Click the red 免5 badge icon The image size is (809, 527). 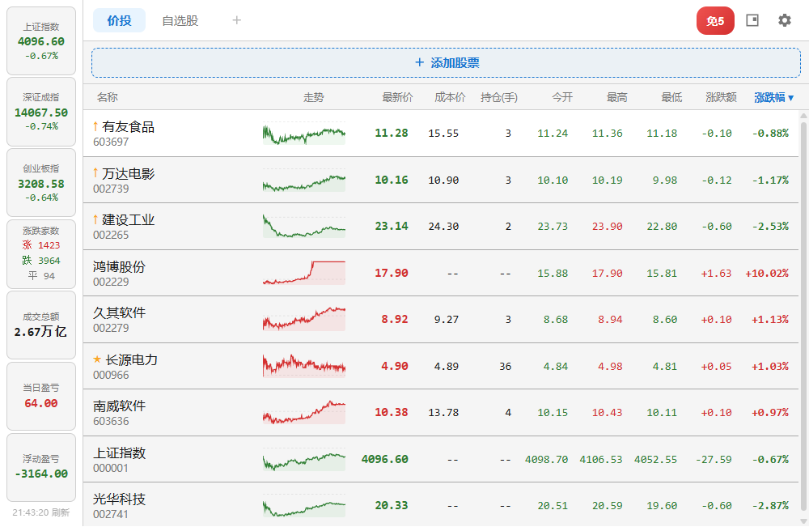(x=714, y=20)
